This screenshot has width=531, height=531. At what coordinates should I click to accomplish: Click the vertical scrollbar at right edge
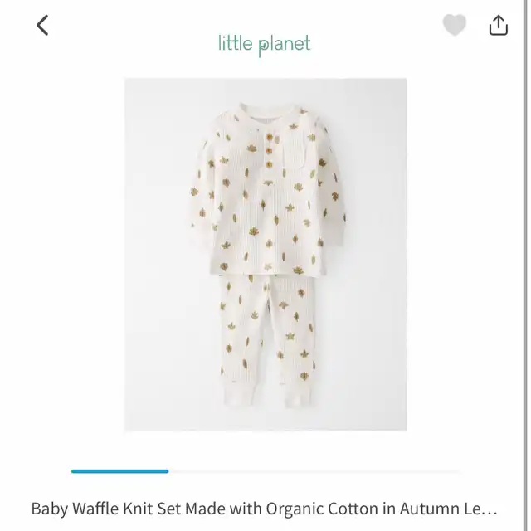[525, 265]
